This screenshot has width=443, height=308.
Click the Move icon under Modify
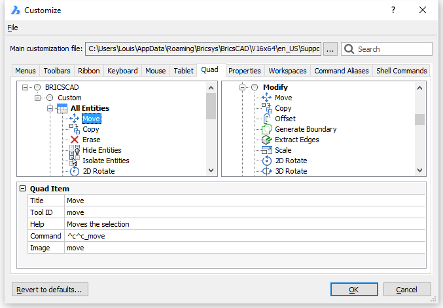pyautogui.click(x=266, y=98)
